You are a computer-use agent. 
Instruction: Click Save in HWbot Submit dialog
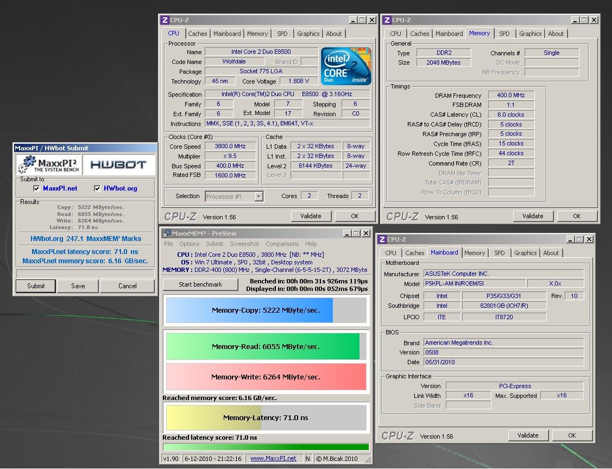(x=78, y=286)
